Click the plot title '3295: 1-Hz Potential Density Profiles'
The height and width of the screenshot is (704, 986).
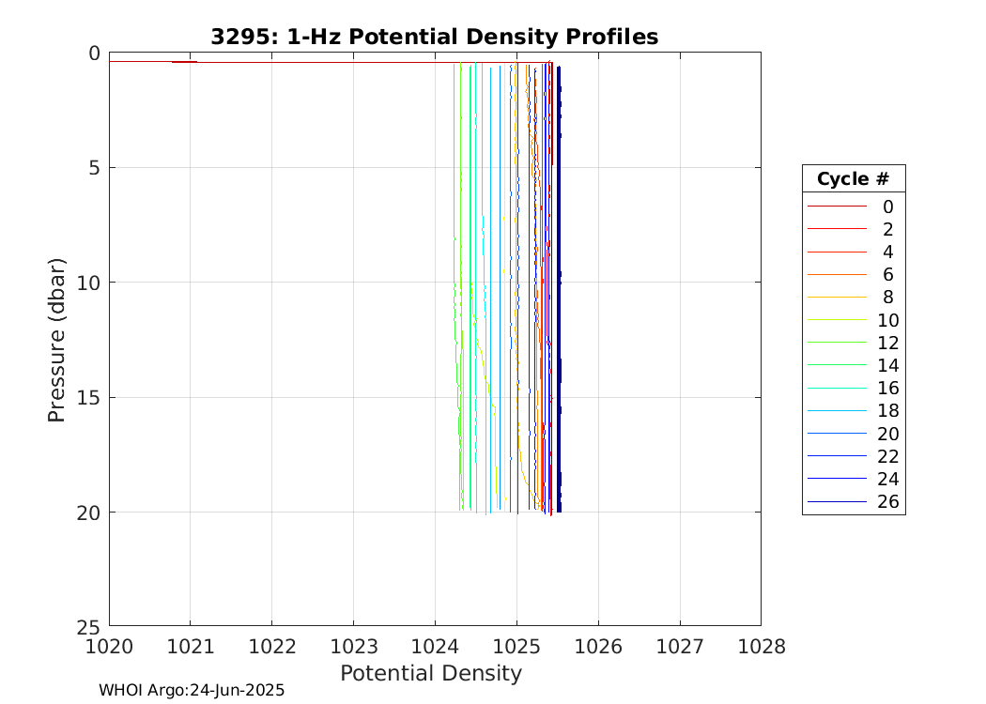tap(435, 37)
